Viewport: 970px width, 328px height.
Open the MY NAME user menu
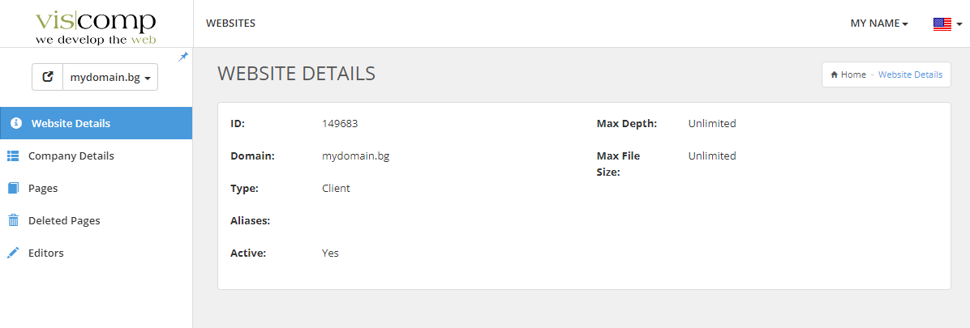click(878, 23)
